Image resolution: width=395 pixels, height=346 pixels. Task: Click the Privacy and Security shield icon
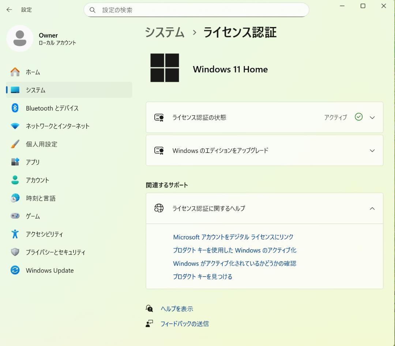pyautogui.click(x=15, y=252)
